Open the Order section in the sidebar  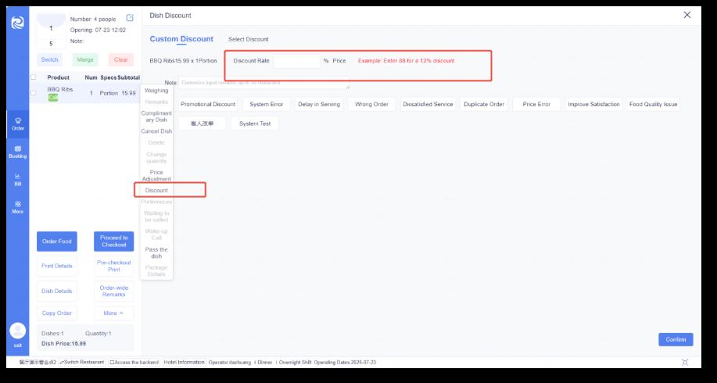[17, 123]
